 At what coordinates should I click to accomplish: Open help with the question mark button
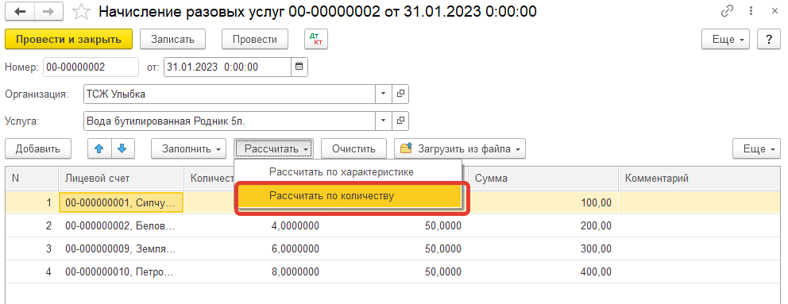pos(768,40)
